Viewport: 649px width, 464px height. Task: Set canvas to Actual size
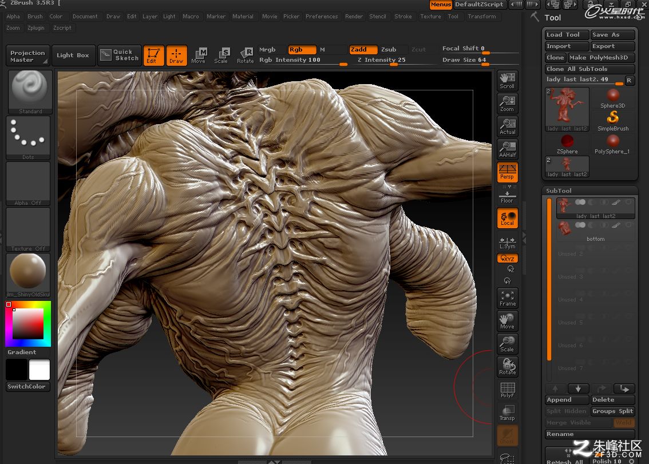[x=507, y=126]
